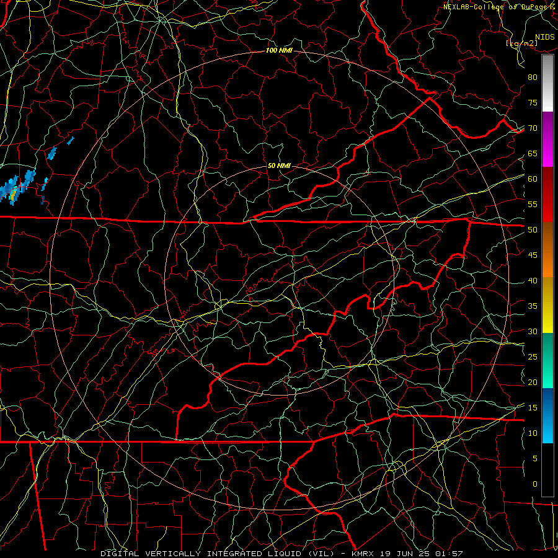Select the 5 value on VIL scale
The image size is (558, 558).
(535, 459)
